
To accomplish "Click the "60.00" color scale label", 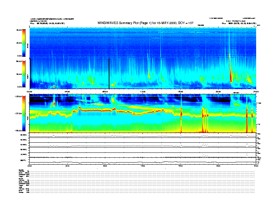I will [x=19, y=61].
